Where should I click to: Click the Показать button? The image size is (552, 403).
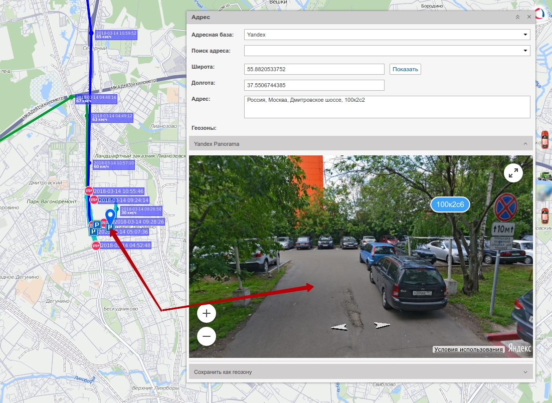405,69
